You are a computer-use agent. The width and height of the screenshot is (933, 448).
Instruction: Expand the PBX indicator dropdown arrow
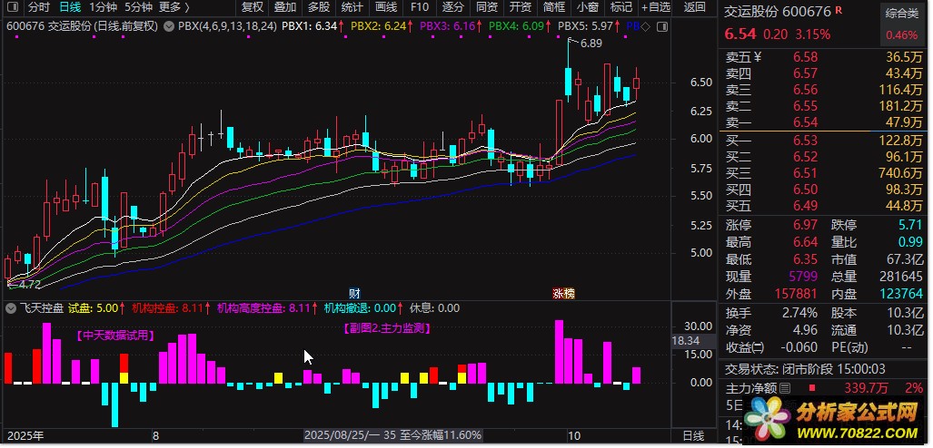pyautogui.click(x=169, y=26)
